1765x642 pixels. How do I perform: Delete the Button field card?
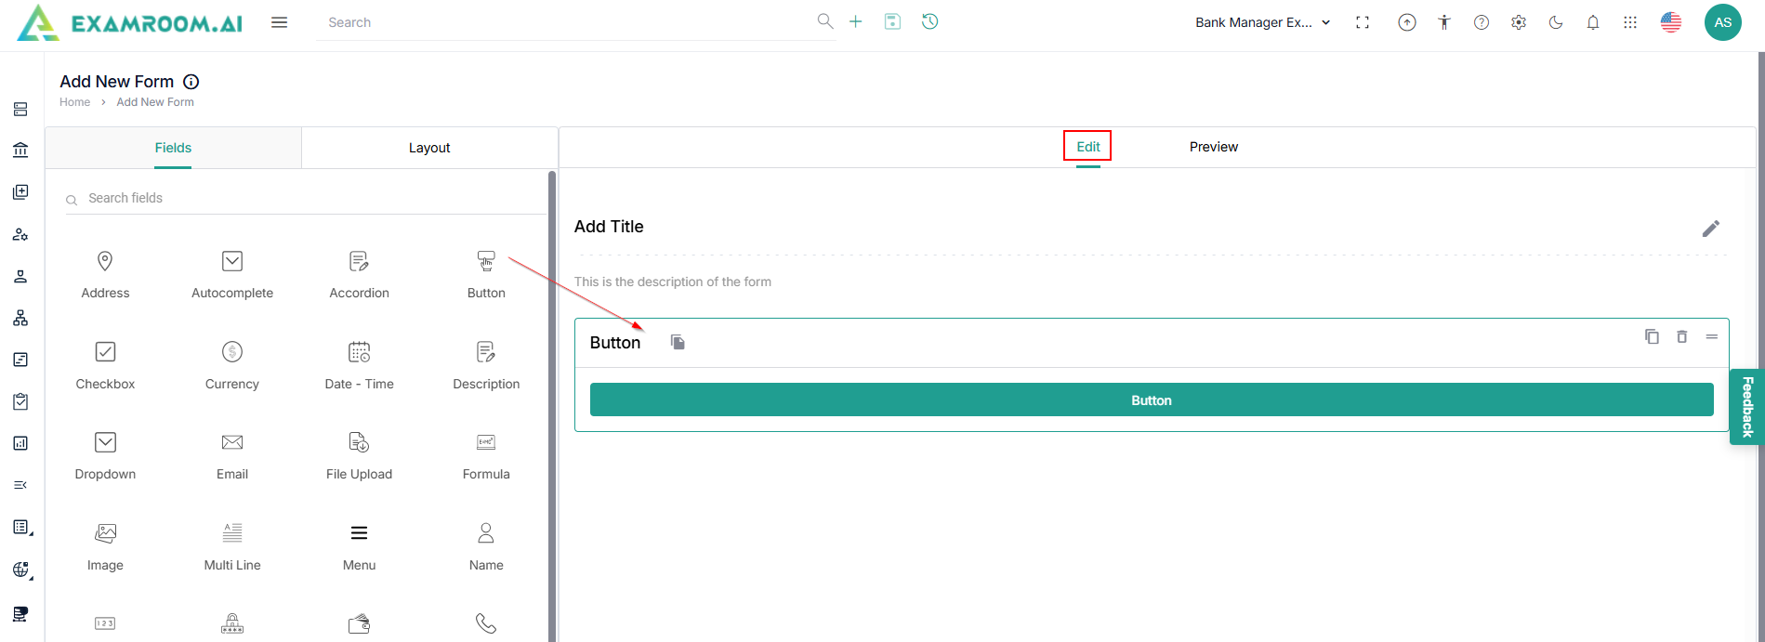(x=1681, y=336)
